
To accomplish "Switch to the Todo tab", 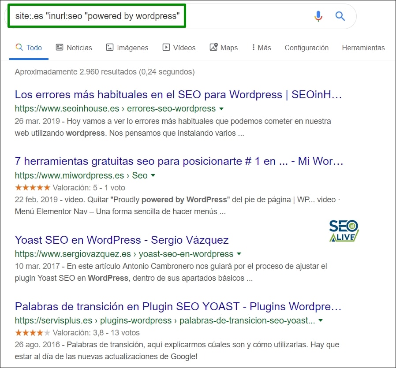I will pos(28,47).
